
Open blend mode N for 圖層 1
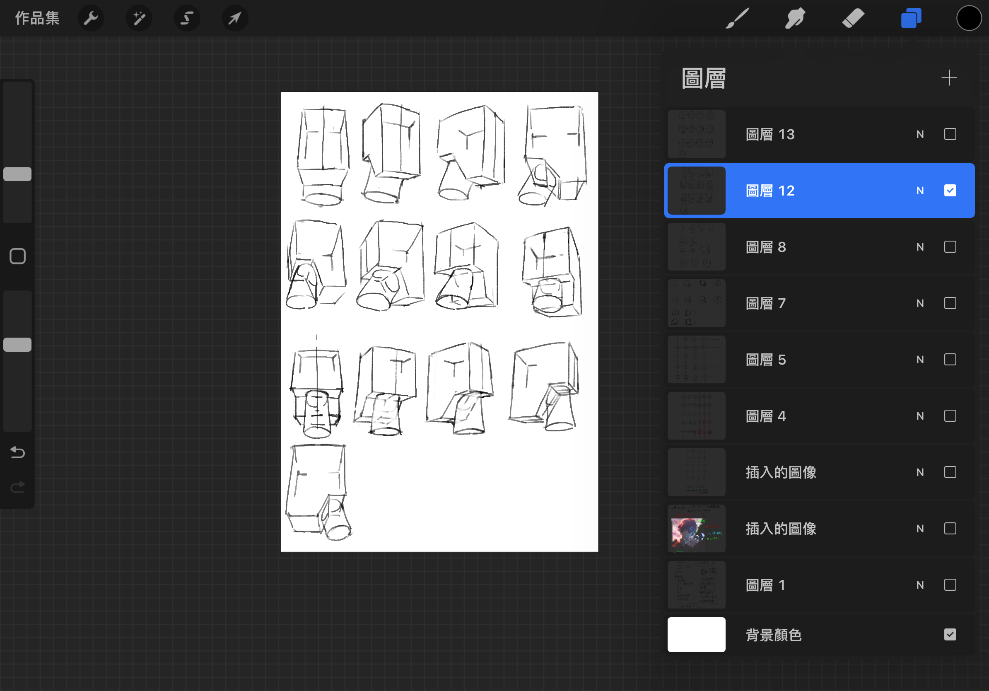(920, 585)
